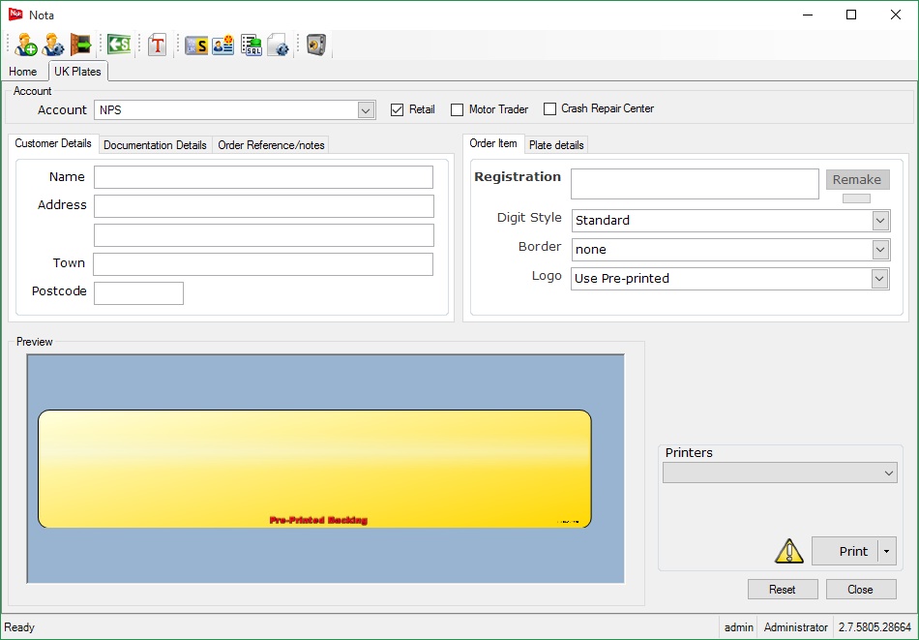Open the text document (red T) icon

point(157,45)
